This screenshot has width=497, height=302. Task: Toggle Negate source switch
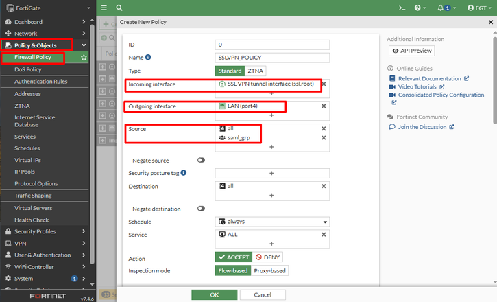point(201,160)
